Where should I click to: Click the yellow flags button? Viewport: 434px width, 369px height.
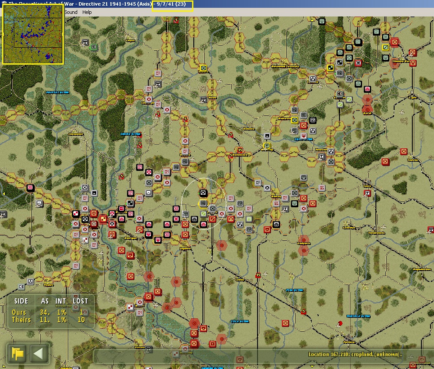pos(17,353)
